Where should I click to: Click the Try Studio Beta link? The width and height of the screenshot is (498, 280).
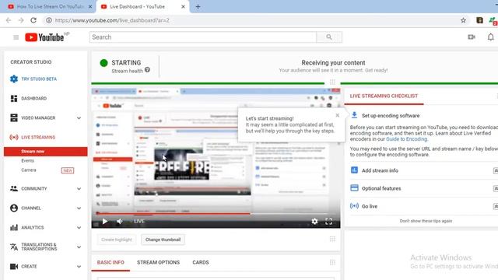pos(39,79)
